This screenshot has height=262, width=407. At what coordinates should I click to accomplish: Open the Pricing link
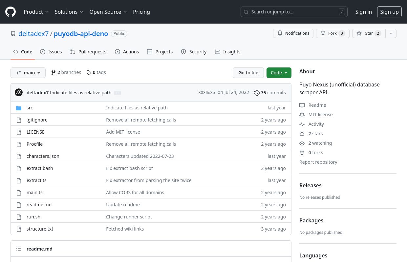tap(141, 12)
